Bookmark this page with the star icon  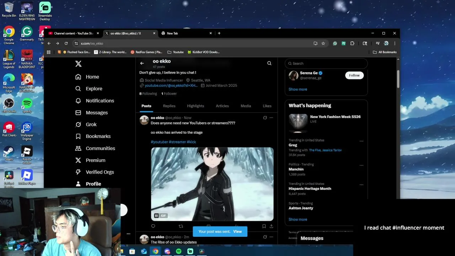323,43
